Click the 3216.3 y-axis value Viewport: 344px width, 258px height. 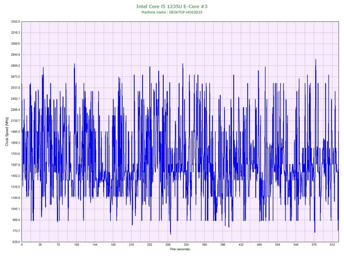pos(15,33)
